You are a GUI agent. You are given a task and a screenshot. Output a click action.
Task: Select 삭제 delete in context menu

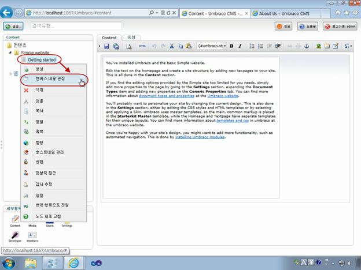coord(54,90)
